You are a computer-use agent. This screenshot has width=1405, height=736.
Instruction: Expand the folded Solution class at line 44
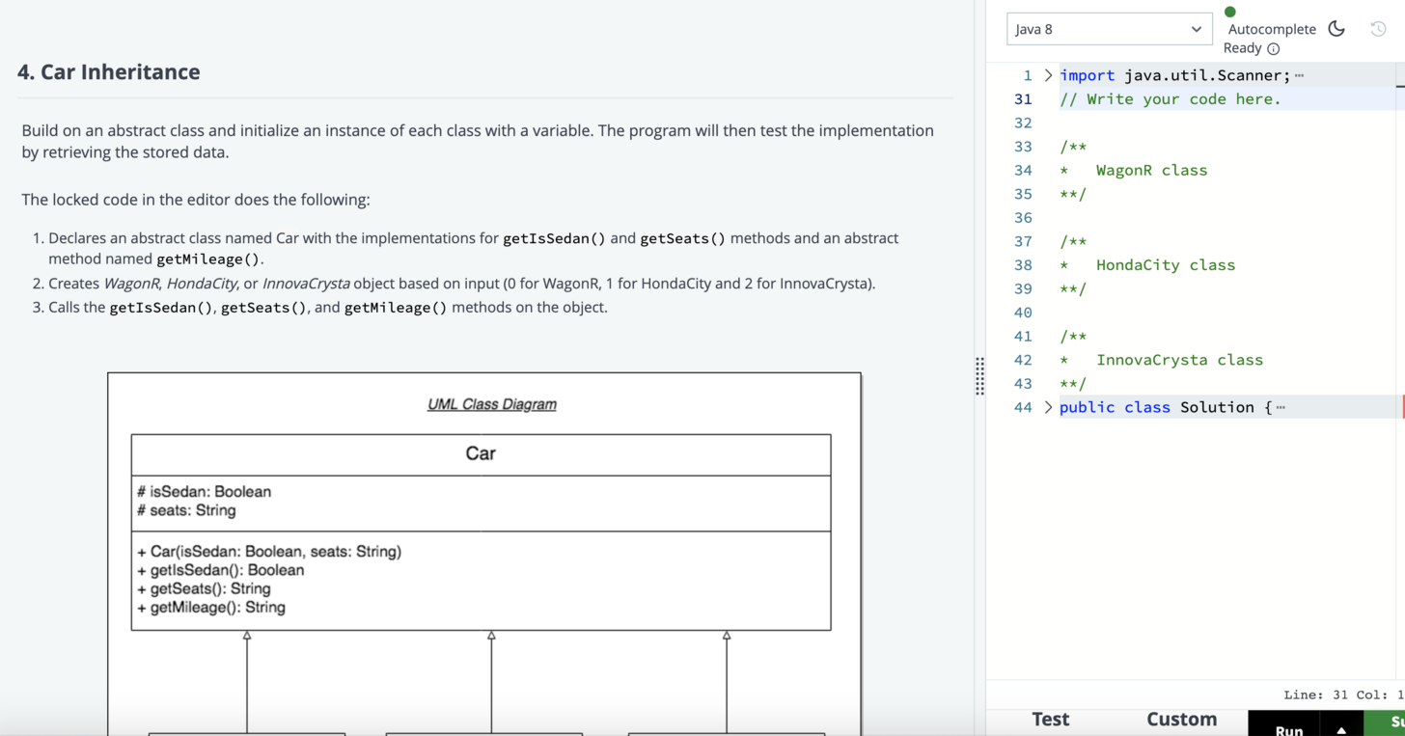point(1048,407)
